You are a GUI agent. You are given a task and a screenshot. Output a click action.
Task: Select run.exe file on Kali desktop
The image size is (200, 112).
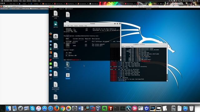coord(68,76)
